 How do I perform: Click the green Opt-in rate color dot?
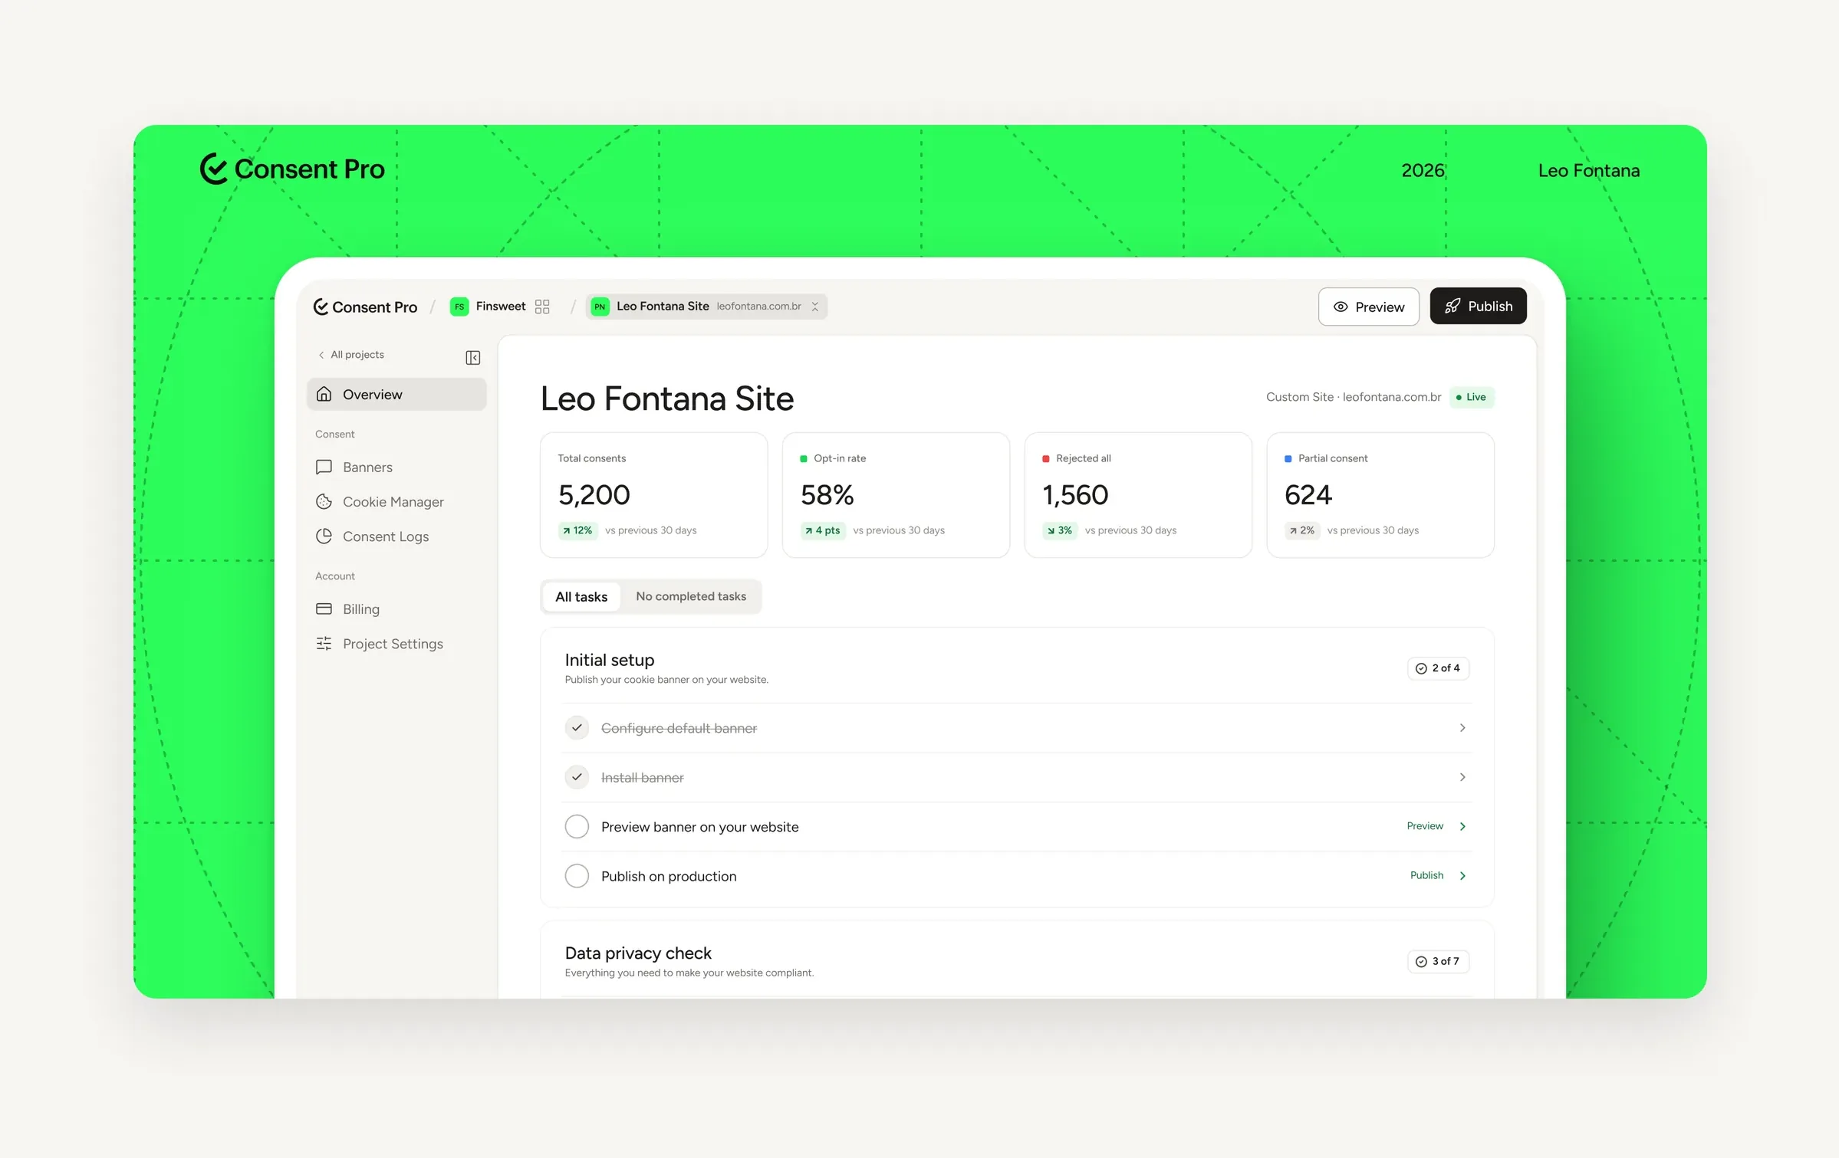click(804, 458)
